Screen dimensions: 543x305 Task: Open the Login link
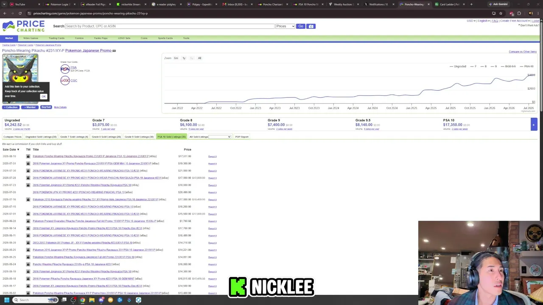tap(535, 21)
